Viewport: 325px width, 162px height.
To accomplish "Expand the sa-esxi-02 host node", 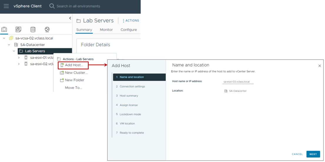I will point(19,64).
